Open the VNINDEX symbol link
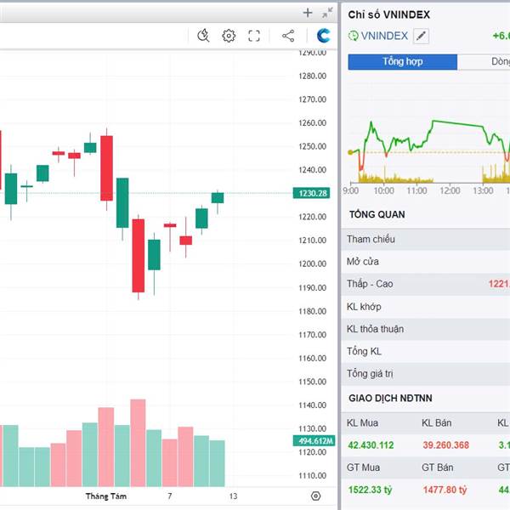The image size is (510, 510). 384,36
